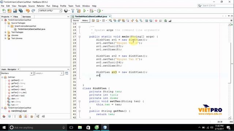The height and width of the screenshot is (131, 234).
Task: Click Find Next Occurrence editor icon
Action: click(119, 21)
